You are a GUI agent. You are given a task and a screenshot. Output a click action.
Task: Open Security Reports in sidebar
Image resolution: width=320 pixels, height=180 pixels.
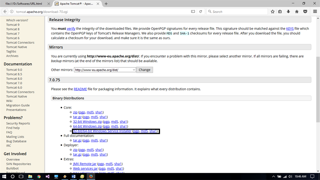pyautogui.click(x=18, y=124)
